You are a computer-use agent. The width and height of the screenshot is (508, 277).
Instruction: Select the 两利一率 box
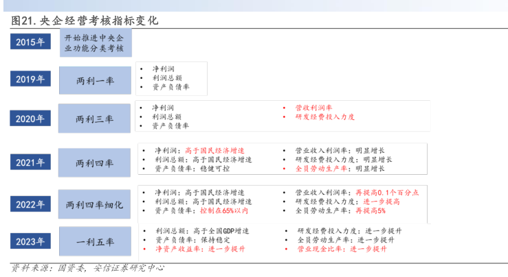[x=95, y=81]
